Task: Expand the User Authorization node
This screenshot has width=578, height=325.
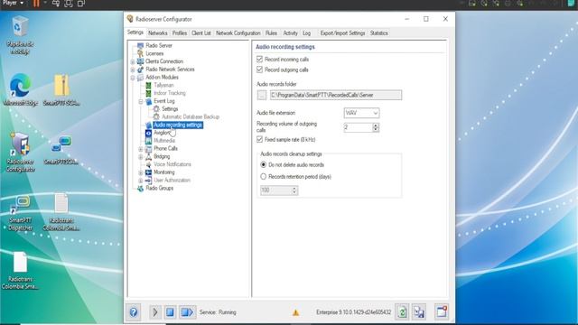Action: tap(141, 181)
